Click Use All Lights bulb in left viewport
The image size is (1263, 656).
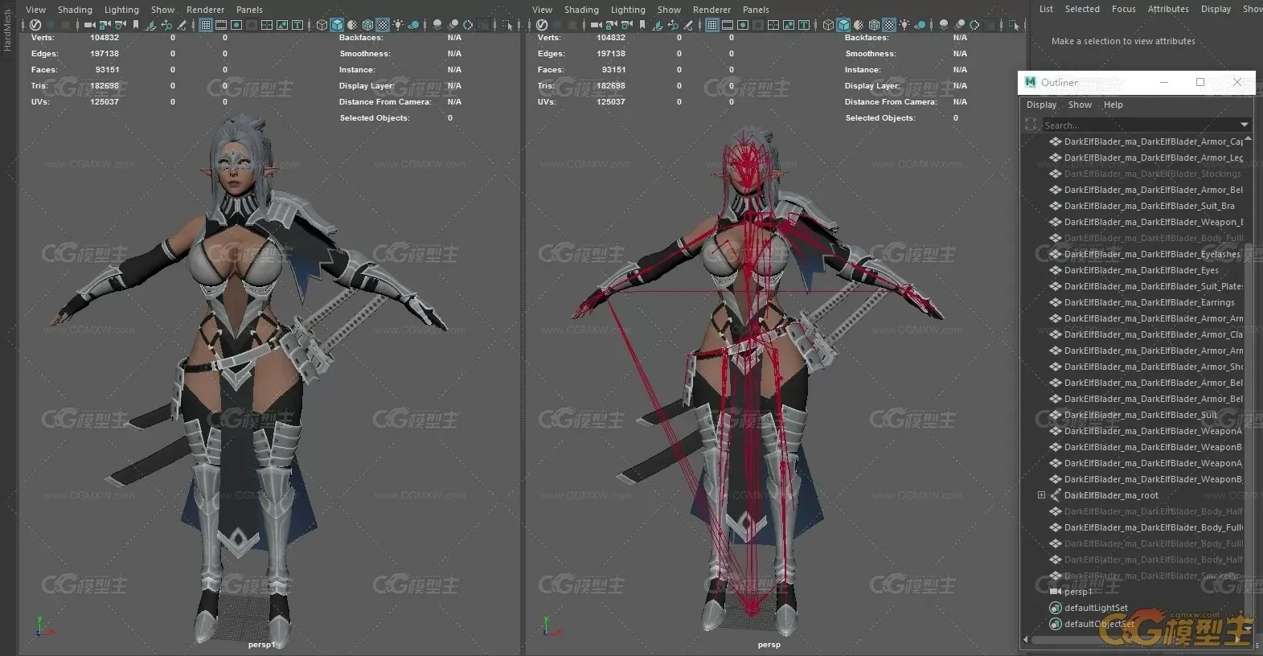[398, 25]
